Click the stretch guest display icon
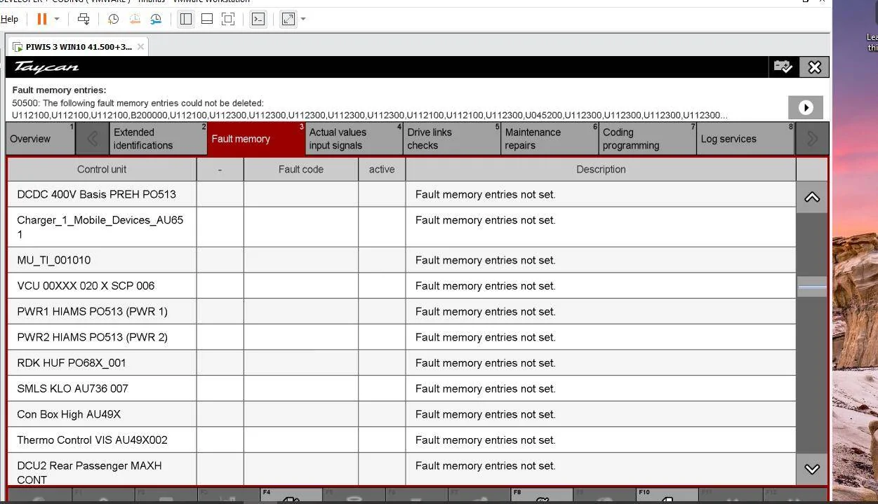The width and height of the screenshot is (878, 504). click(288, 19)
